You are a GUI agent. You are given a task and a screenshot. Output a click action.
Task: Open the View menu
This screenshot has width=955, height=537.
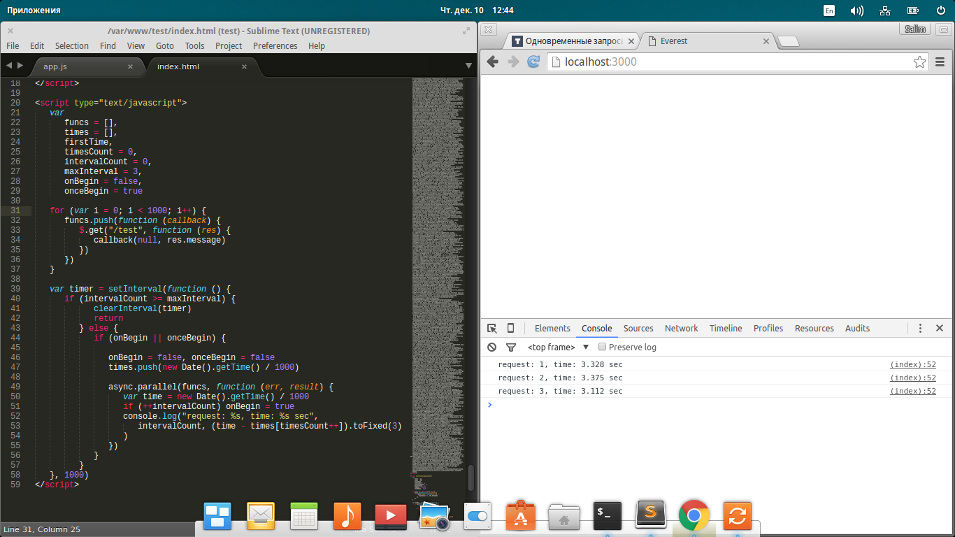[x=136, y=45]
